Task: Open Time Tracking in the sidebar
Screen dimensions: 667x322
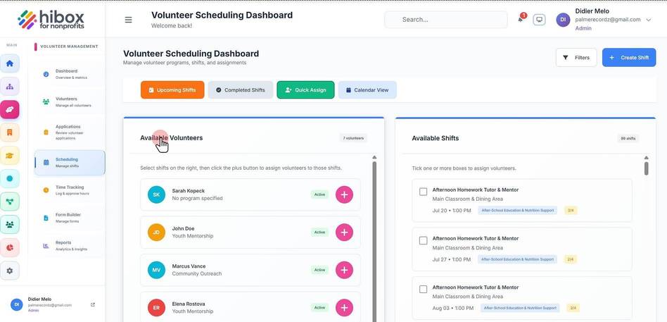Action: pyautogui.click(x=70, y=190)
